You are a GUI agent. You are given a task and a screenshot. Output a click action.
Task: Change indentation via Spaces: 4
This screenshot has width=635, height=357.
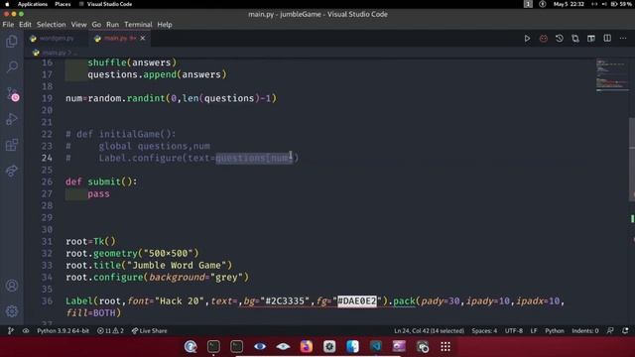[x=484, y=330]
